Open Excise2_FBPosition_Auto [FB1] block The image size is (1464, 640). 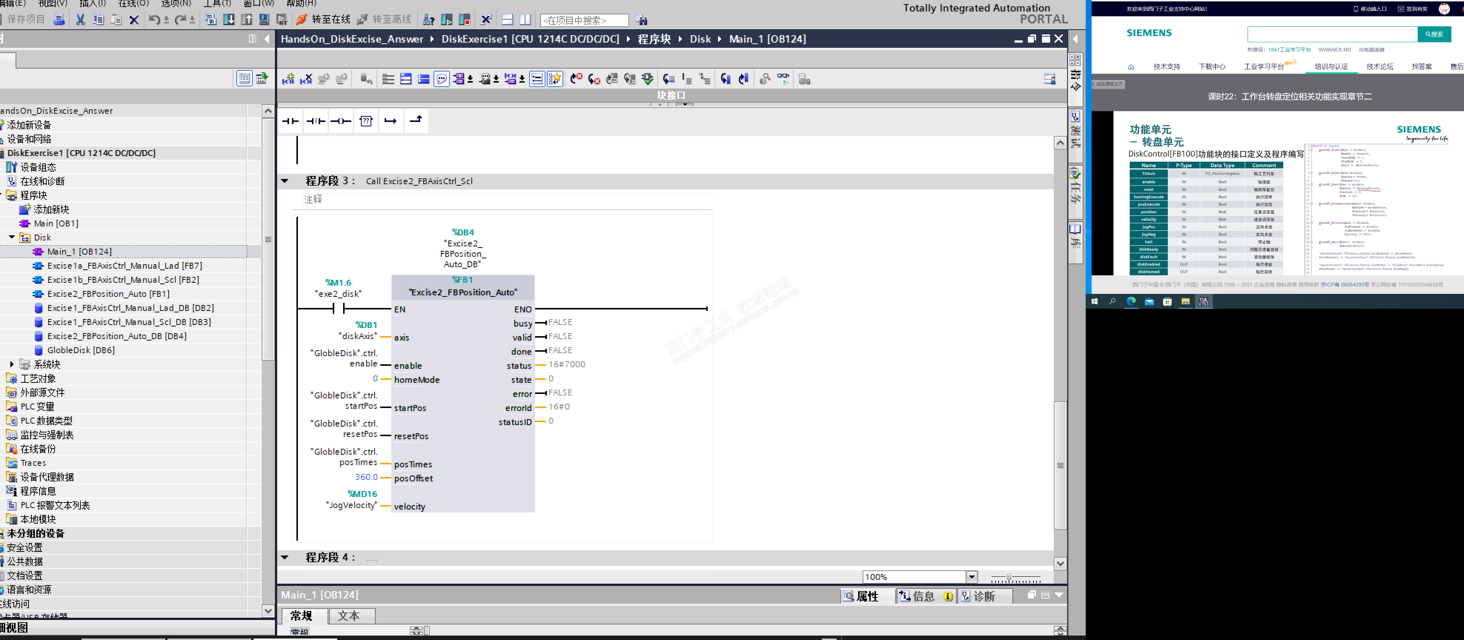[108, 294]
